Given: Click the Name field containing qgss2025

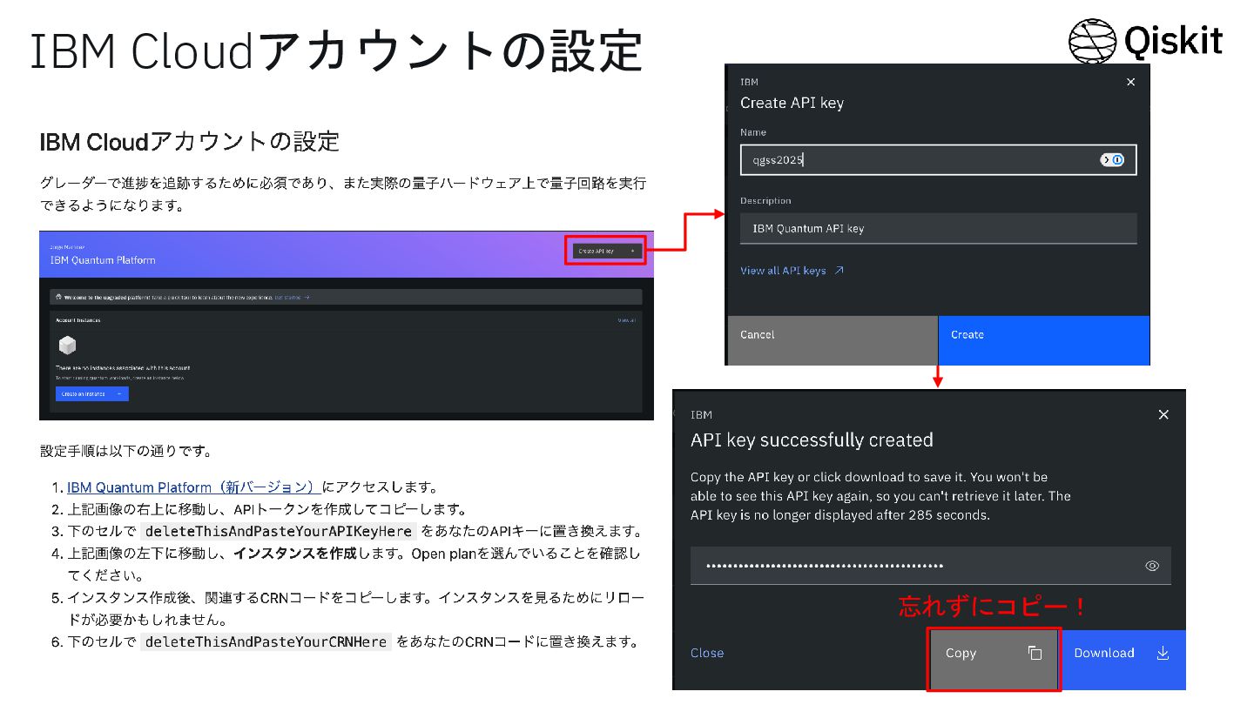Looking at the screenshot, I should (938, 160).
